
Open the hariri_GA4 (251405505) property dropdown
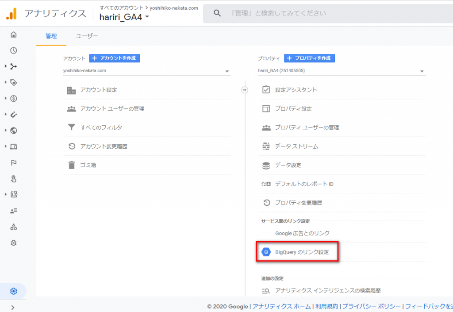(x=342, y=71)
